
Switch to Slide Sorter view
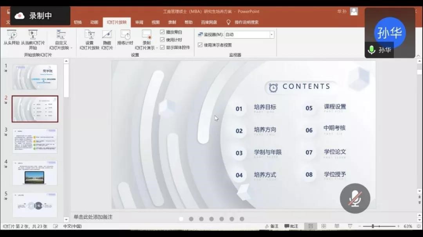pos(324,226)
